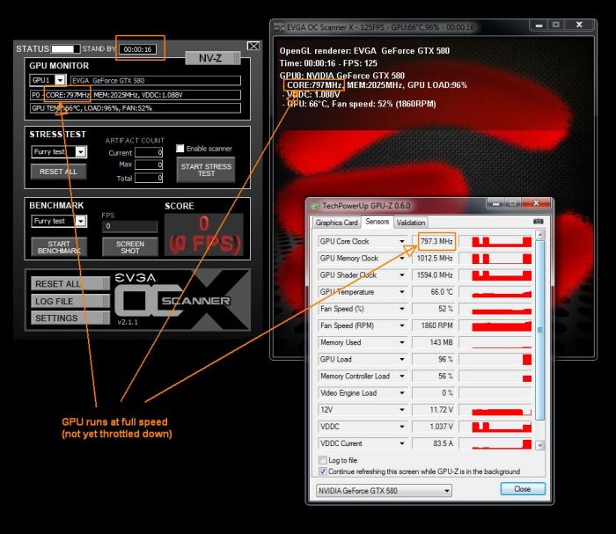
Task: Click START STRESS TEST button
Action: [x=206, y=170]
